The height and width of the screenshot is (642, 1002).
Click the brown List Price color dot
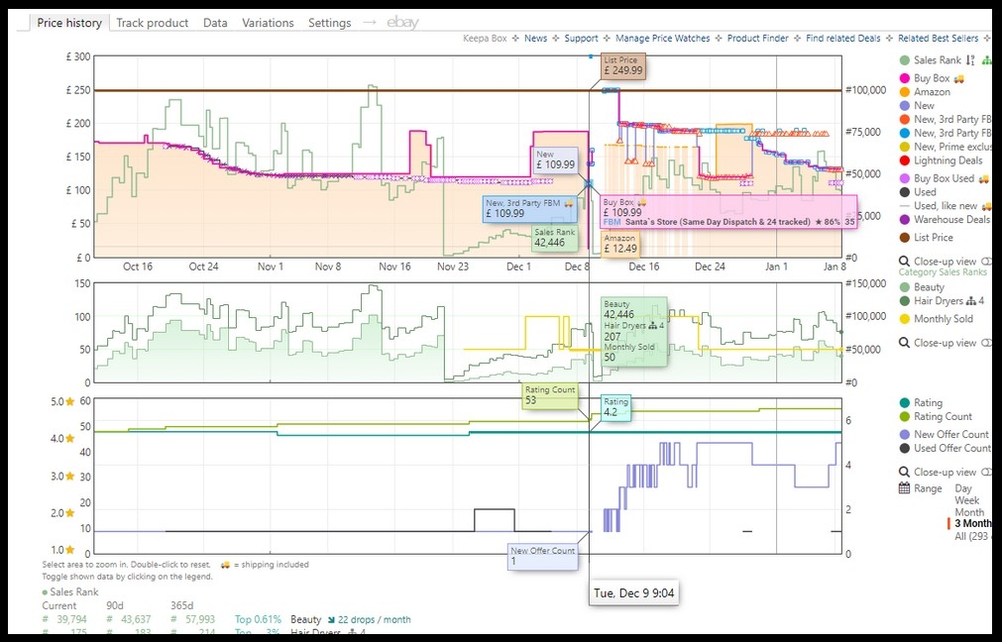(x=904, y=238)
